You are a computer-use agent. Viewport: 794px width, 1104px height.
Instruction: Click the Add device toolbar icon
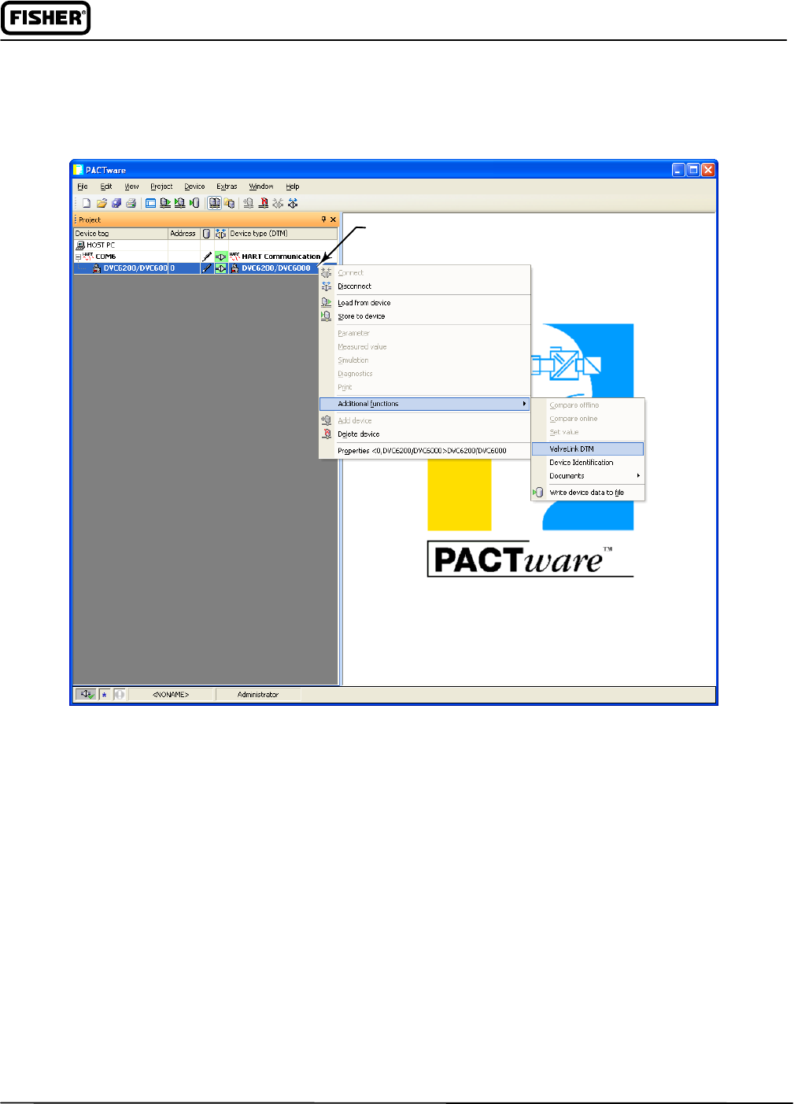click(x=249, y=203)
